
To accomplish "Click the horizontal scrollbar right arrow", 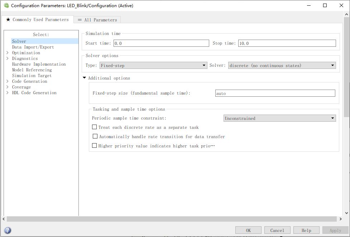I will coord(340,219).
